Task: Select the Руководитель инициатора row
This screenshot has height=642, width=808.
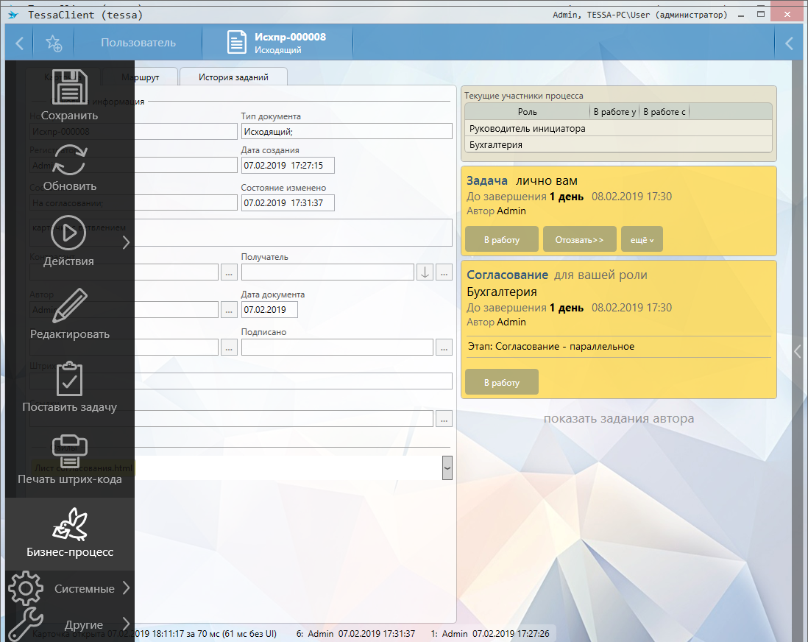Action: coord(618,128)
